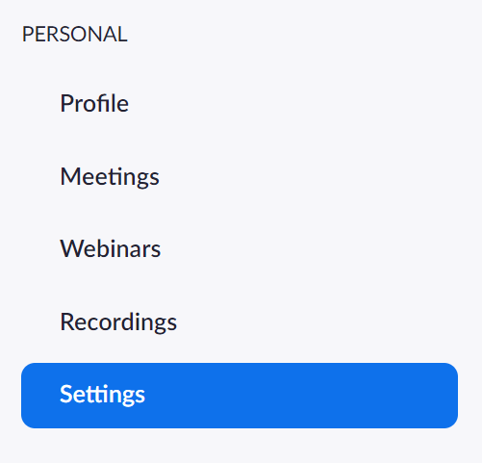This screenshot has width=482, height=463.
Task: Click the Meetings link text
Action: coord(110,177)
